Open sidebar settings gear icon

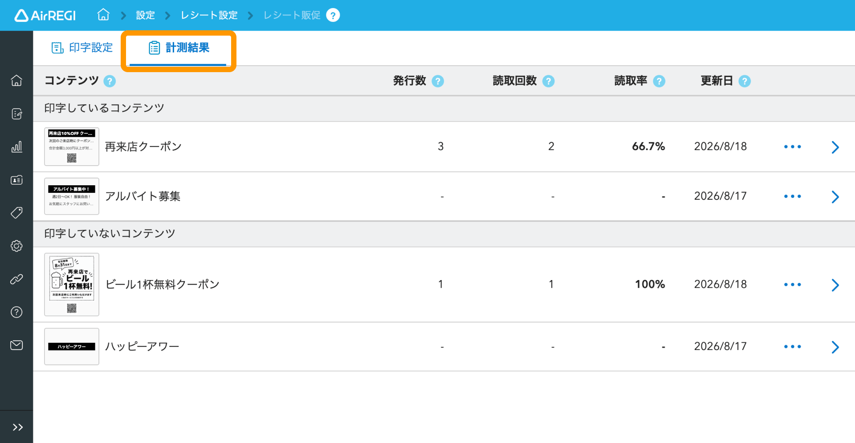tap(16, 246)
